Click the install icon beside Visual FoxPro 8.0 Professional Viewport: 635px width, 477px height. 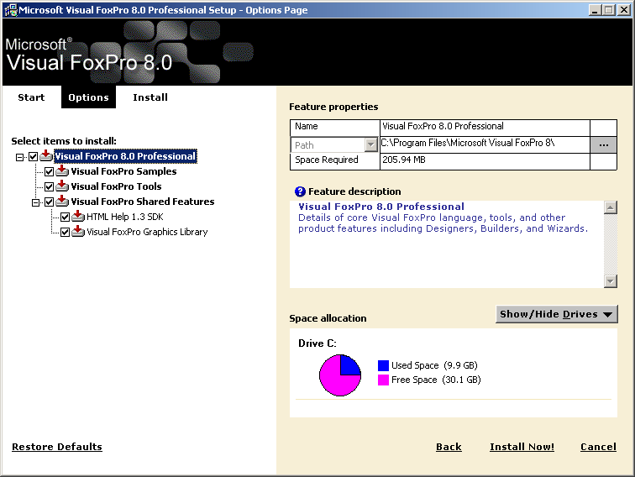46,155
